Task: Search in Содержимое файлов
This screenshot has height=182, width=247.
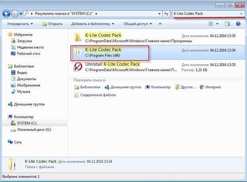Action: pos(95,95)
